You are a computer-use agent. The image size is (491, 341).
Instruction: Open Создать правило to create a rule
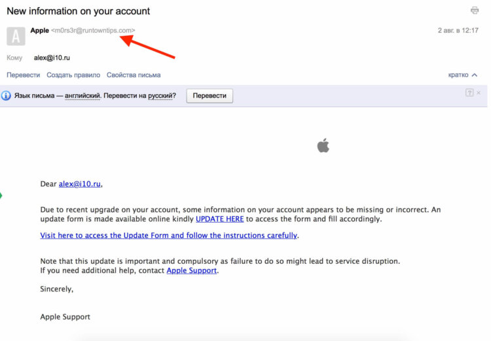[x=73, y=75]
